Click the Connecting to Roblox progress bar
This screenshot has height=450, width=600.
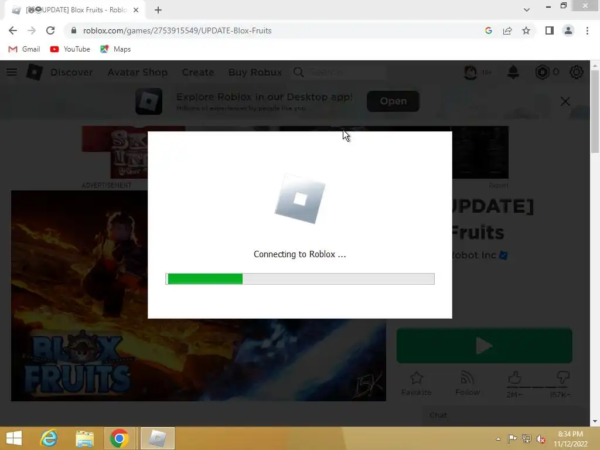point(299,278)
